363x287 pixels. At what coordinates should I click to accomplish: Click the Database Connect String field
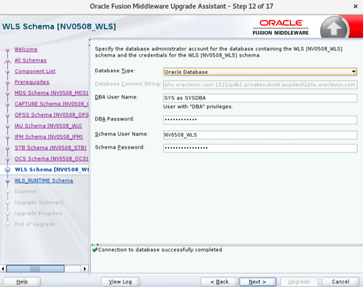click(260, 85)
